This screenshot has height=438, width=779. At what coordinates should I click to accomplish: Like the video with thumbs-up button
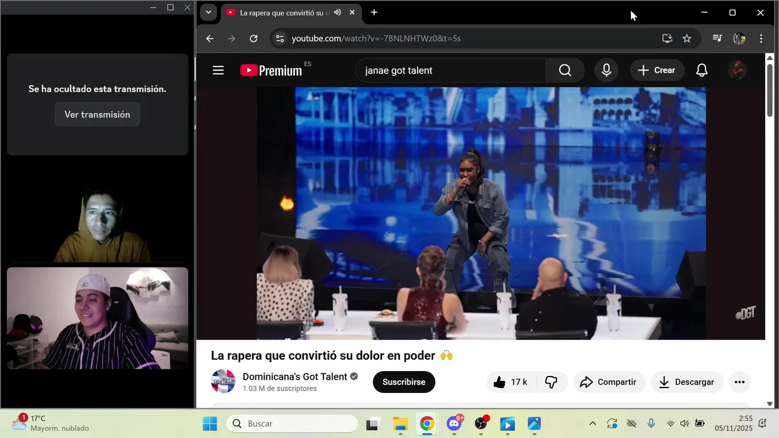511,382
